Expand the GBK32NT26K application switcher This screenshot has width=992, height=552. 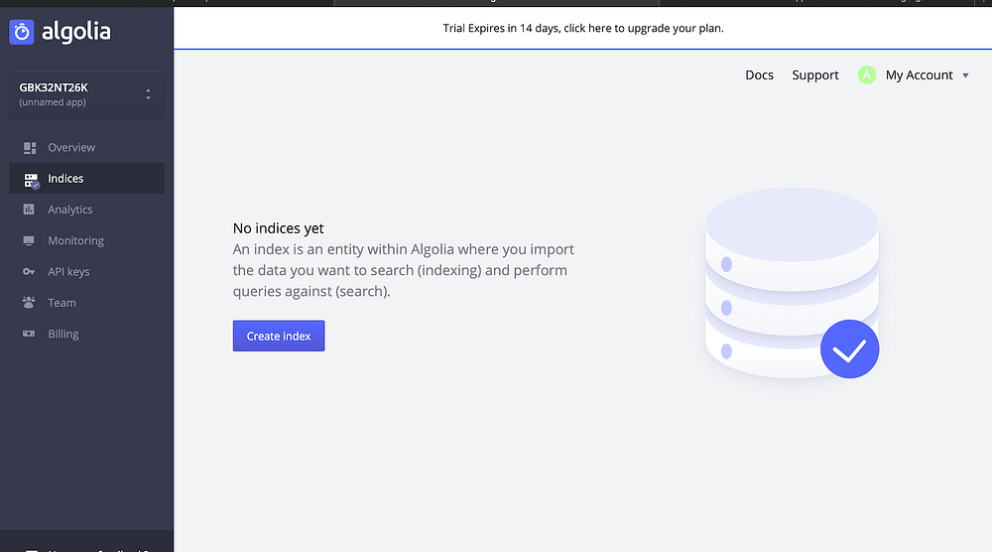click(148, 94)
